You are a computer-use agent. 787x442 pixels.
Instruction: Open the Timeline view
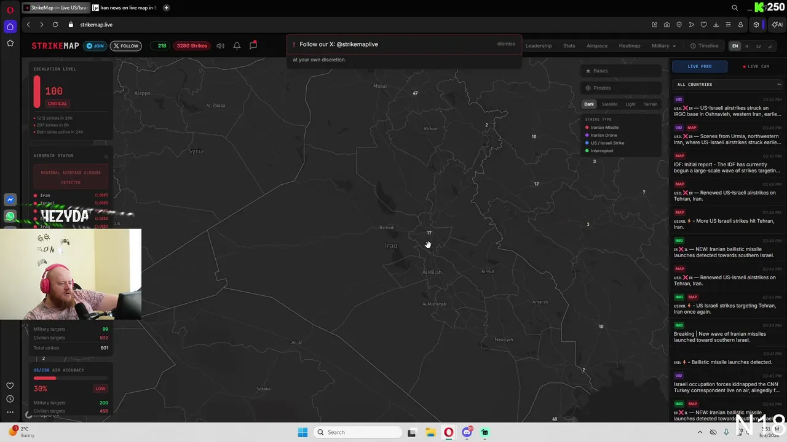(x=705, y=45)
